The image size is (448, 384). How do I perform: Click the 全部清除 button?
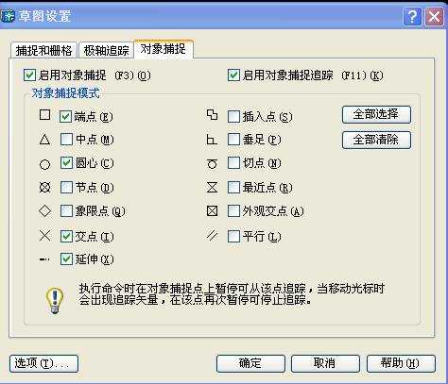376,140
